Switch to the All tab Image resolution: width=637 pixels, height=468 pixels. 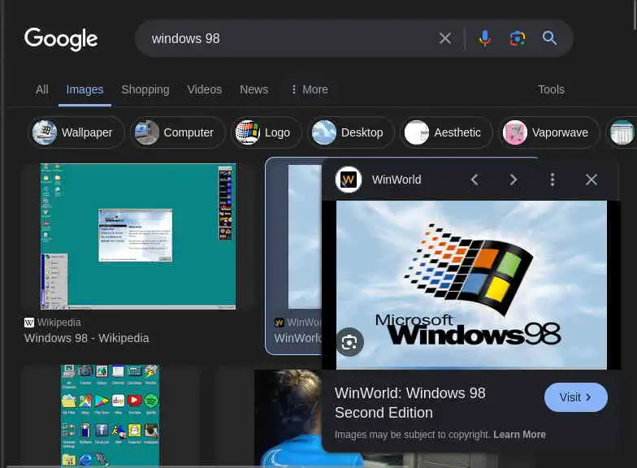42,89
